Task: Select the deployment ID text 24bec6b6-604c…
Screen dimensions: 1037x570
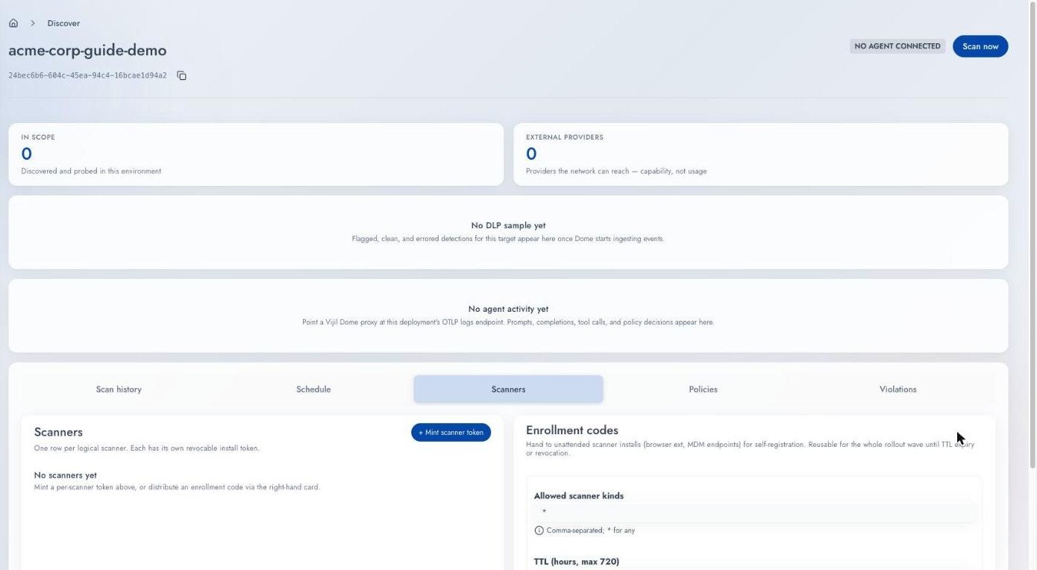Action: [x=87, y=75]
